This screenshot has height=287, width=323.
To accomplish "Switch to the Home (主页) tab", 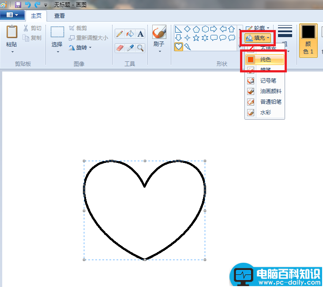I will pos(36,15).
